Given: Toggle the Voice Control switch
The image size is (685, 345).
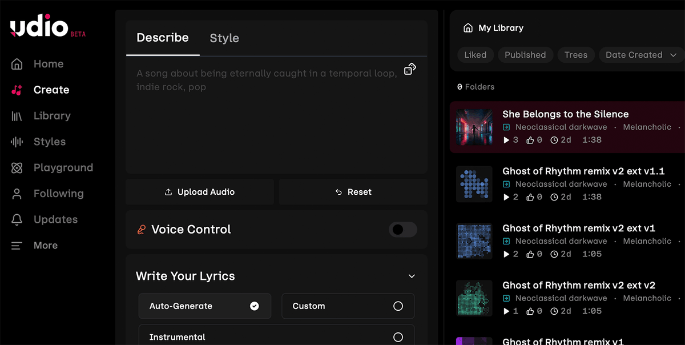Looking at the screenshot, I should pyautogui.click(x=402, y=230).
